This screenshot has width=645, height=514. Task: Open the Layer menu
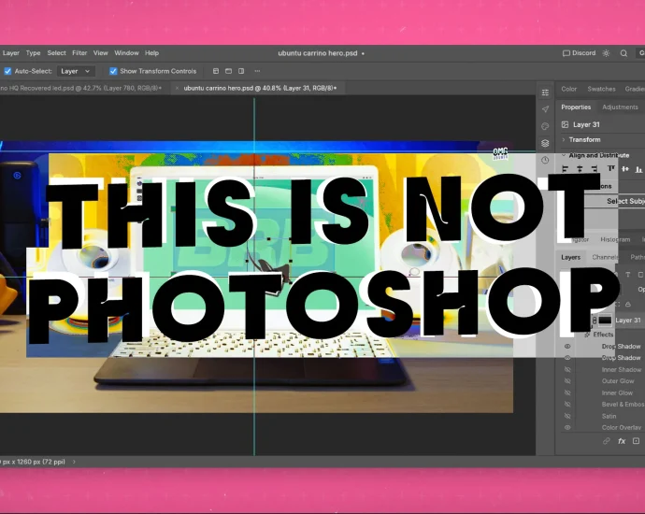point(10,53)
